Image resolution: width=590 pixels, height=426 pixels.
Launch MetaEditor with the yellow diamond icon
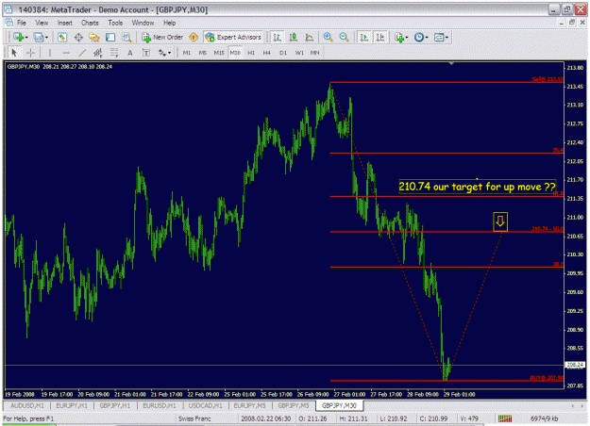click(194, 37)
